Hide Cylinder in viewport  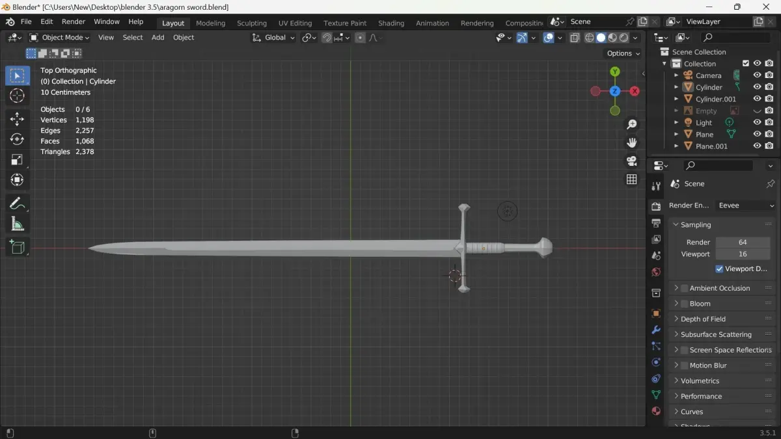tap(757, 87)
